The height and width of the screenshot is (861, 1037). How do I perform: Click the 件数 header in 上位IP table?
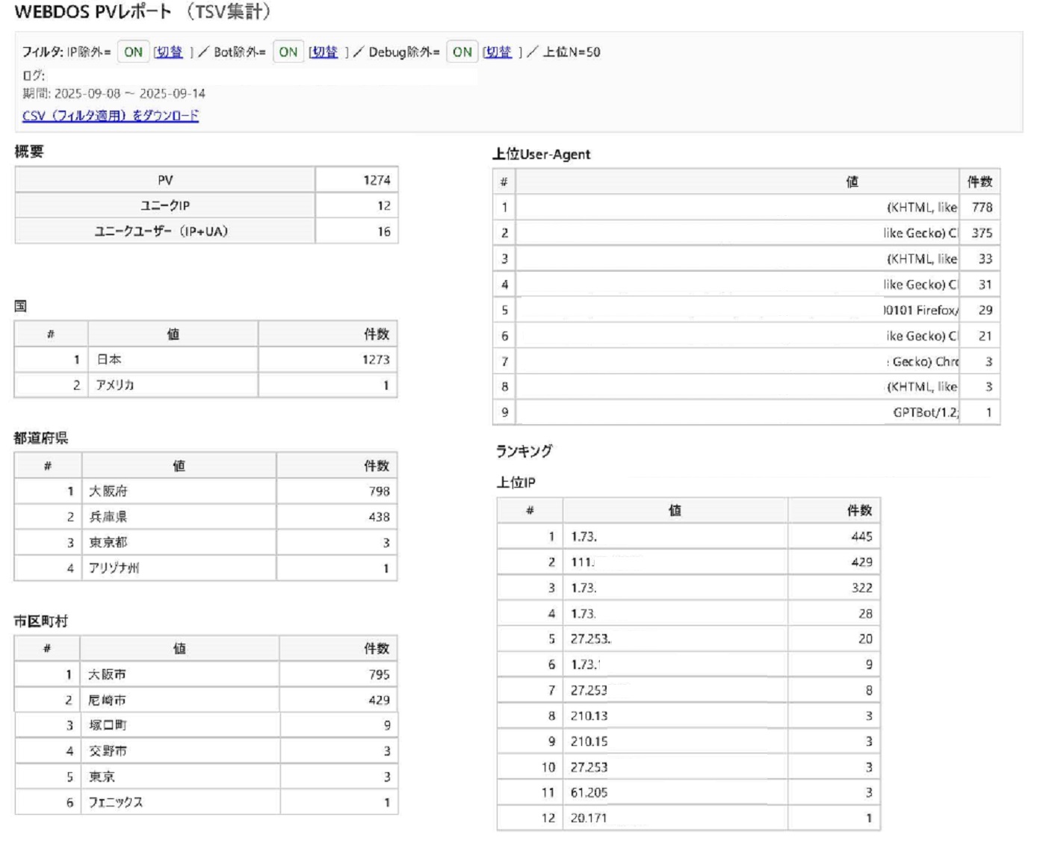(x=858, y=511)
